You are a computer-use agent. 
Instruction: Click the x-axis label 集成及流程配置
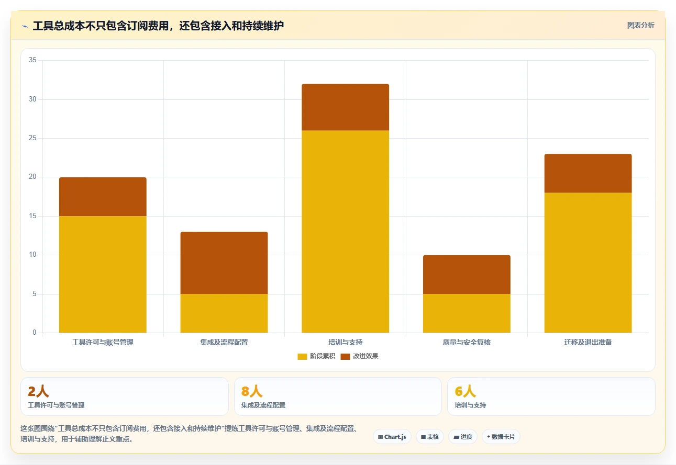pyautogui.click(x=224, y=342)
